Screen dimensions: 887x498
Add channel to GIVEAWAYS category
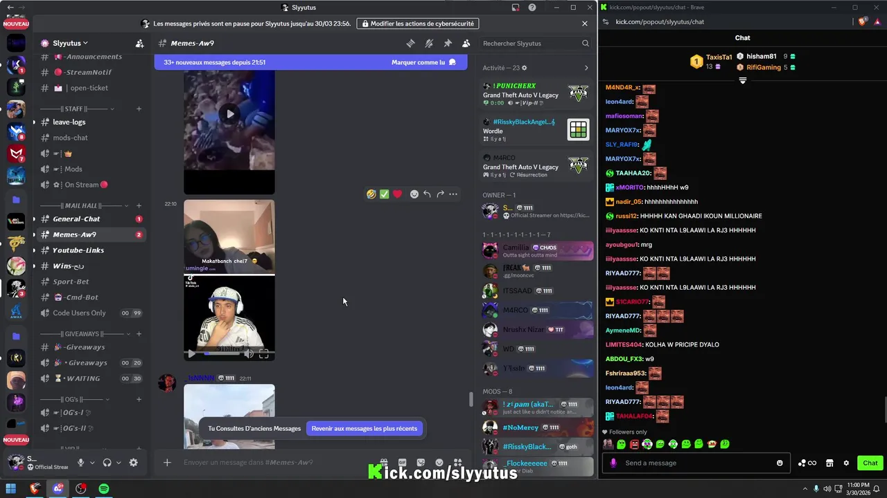pos(139,333)
